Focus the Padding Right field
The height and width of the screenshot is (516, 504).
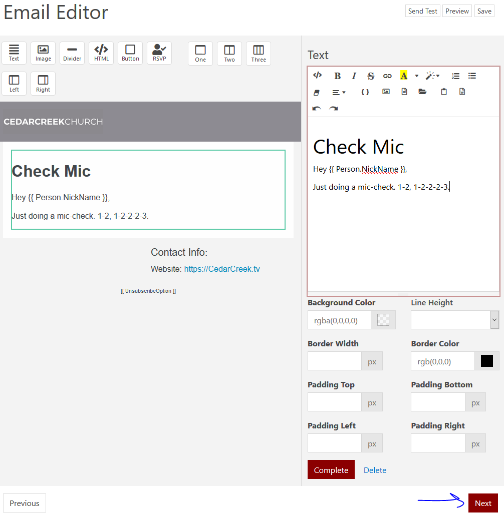click(438, 443)
